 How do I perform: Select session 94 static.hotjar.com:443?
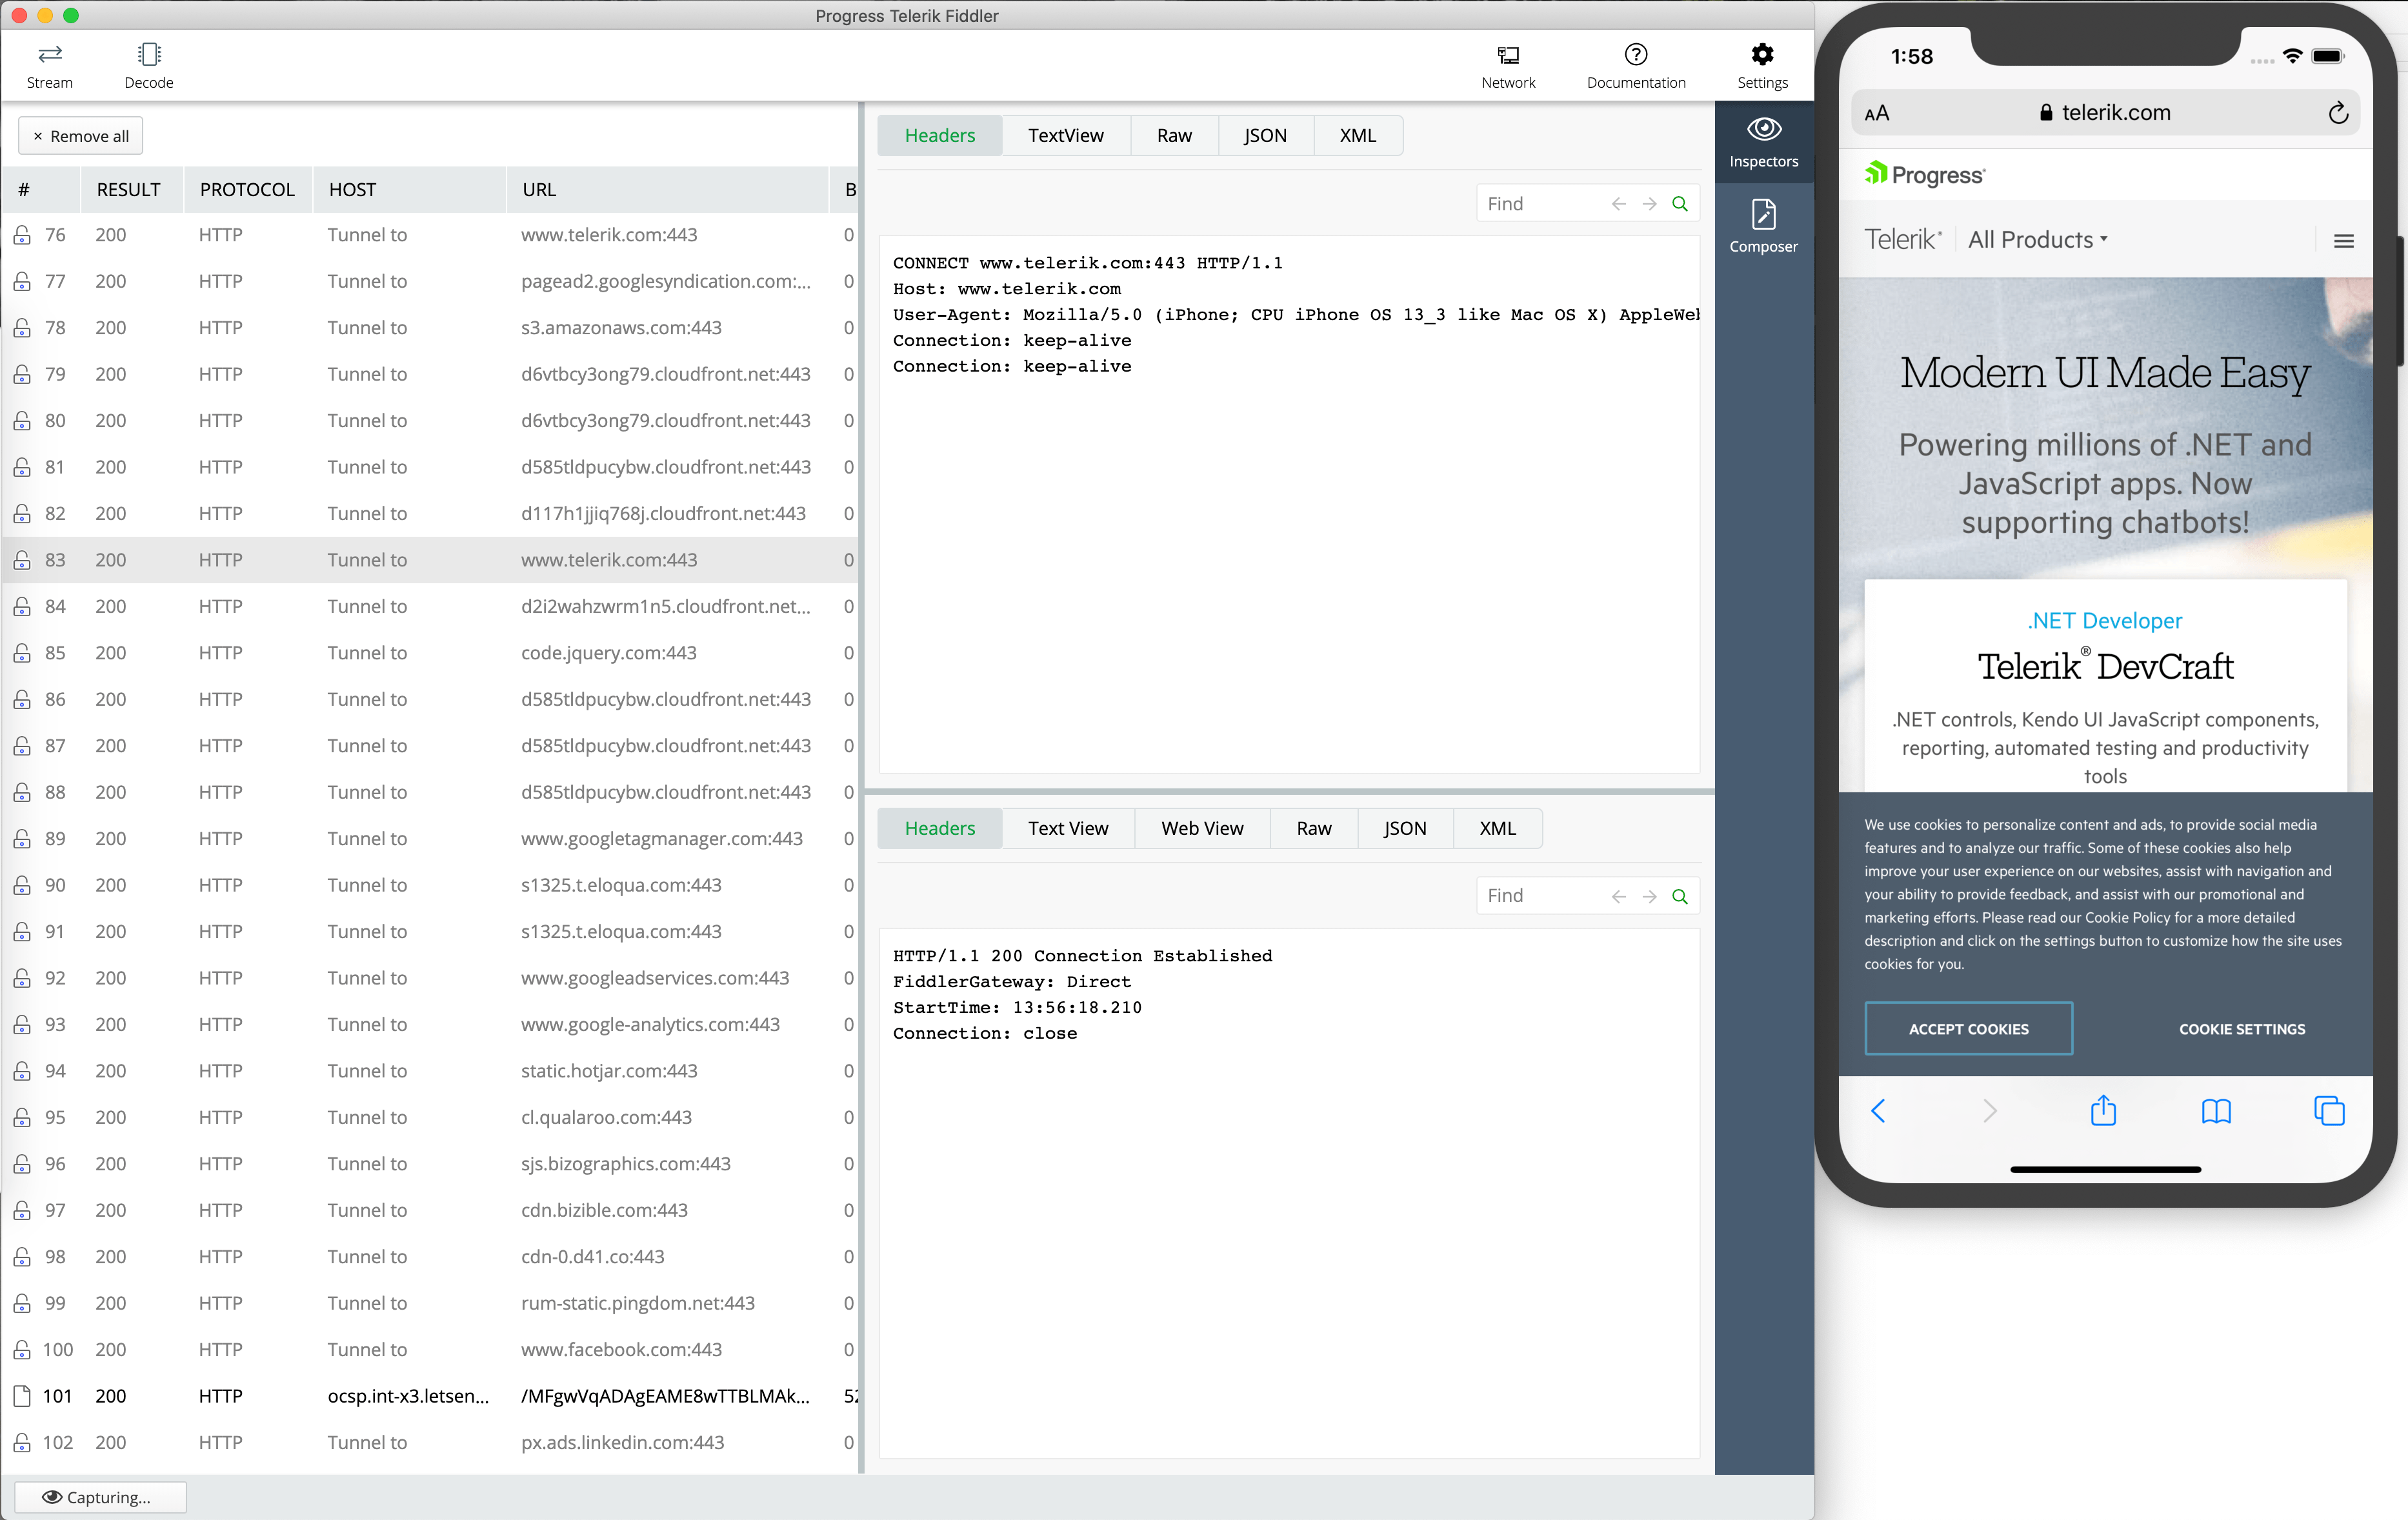click(430, 1071)
